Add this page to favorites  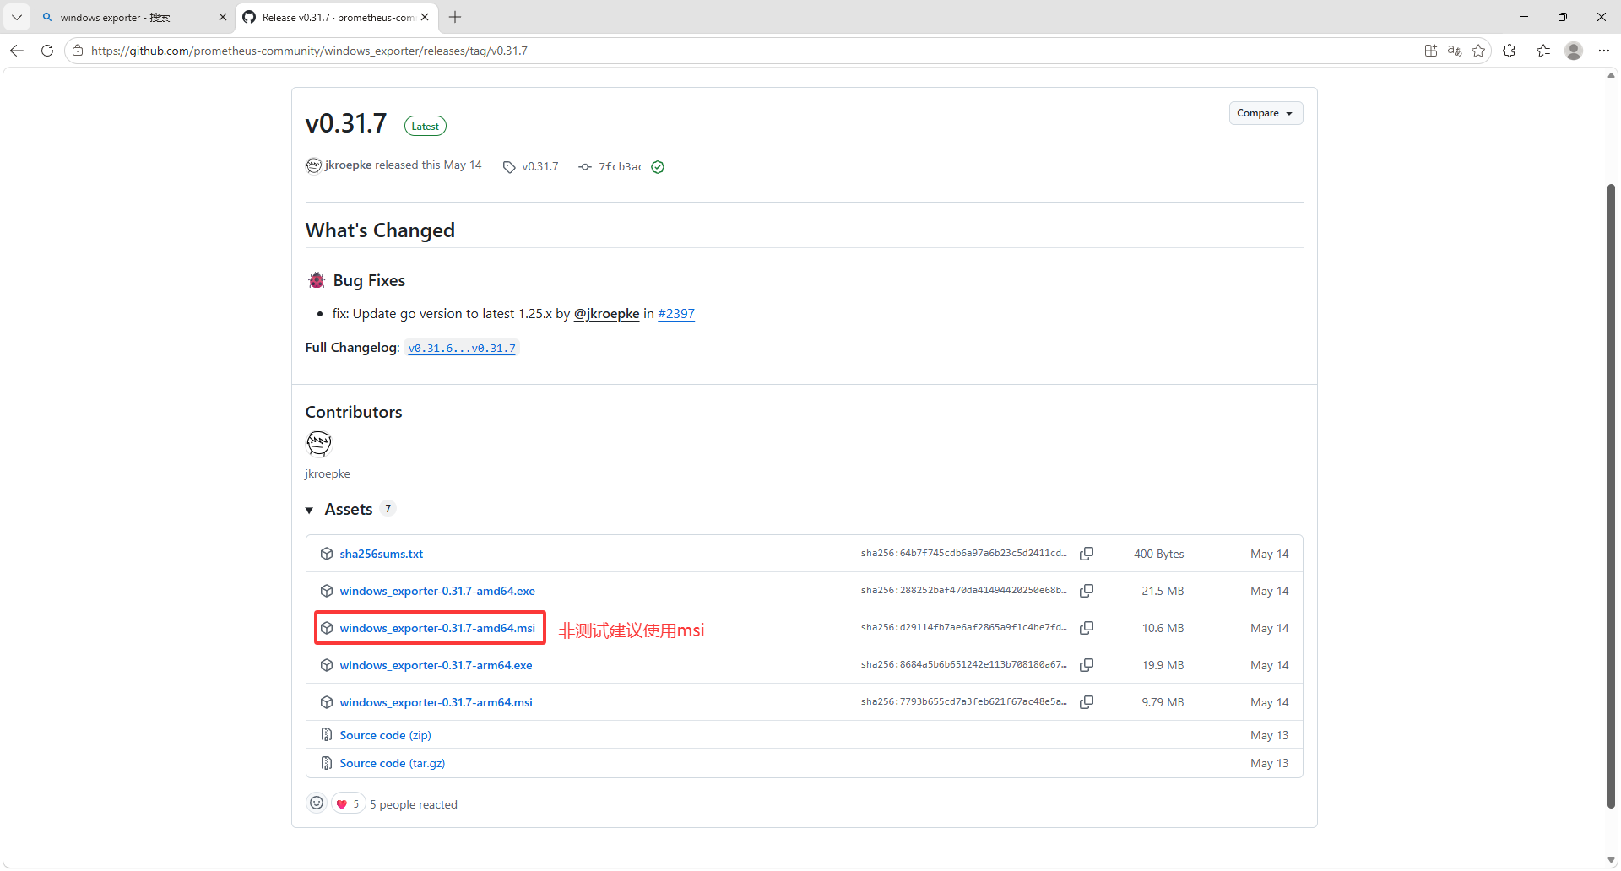pos(1478,51)
